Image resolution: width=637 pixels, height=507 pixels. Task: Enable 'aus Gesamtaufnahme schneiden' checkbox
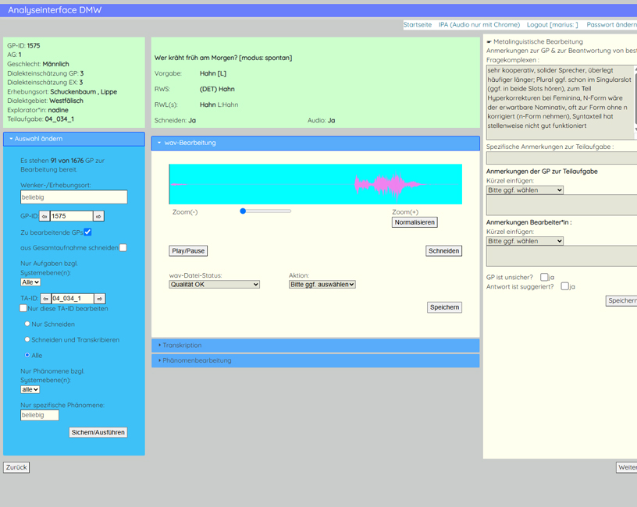pyautogui.click(x=123, y=248)
